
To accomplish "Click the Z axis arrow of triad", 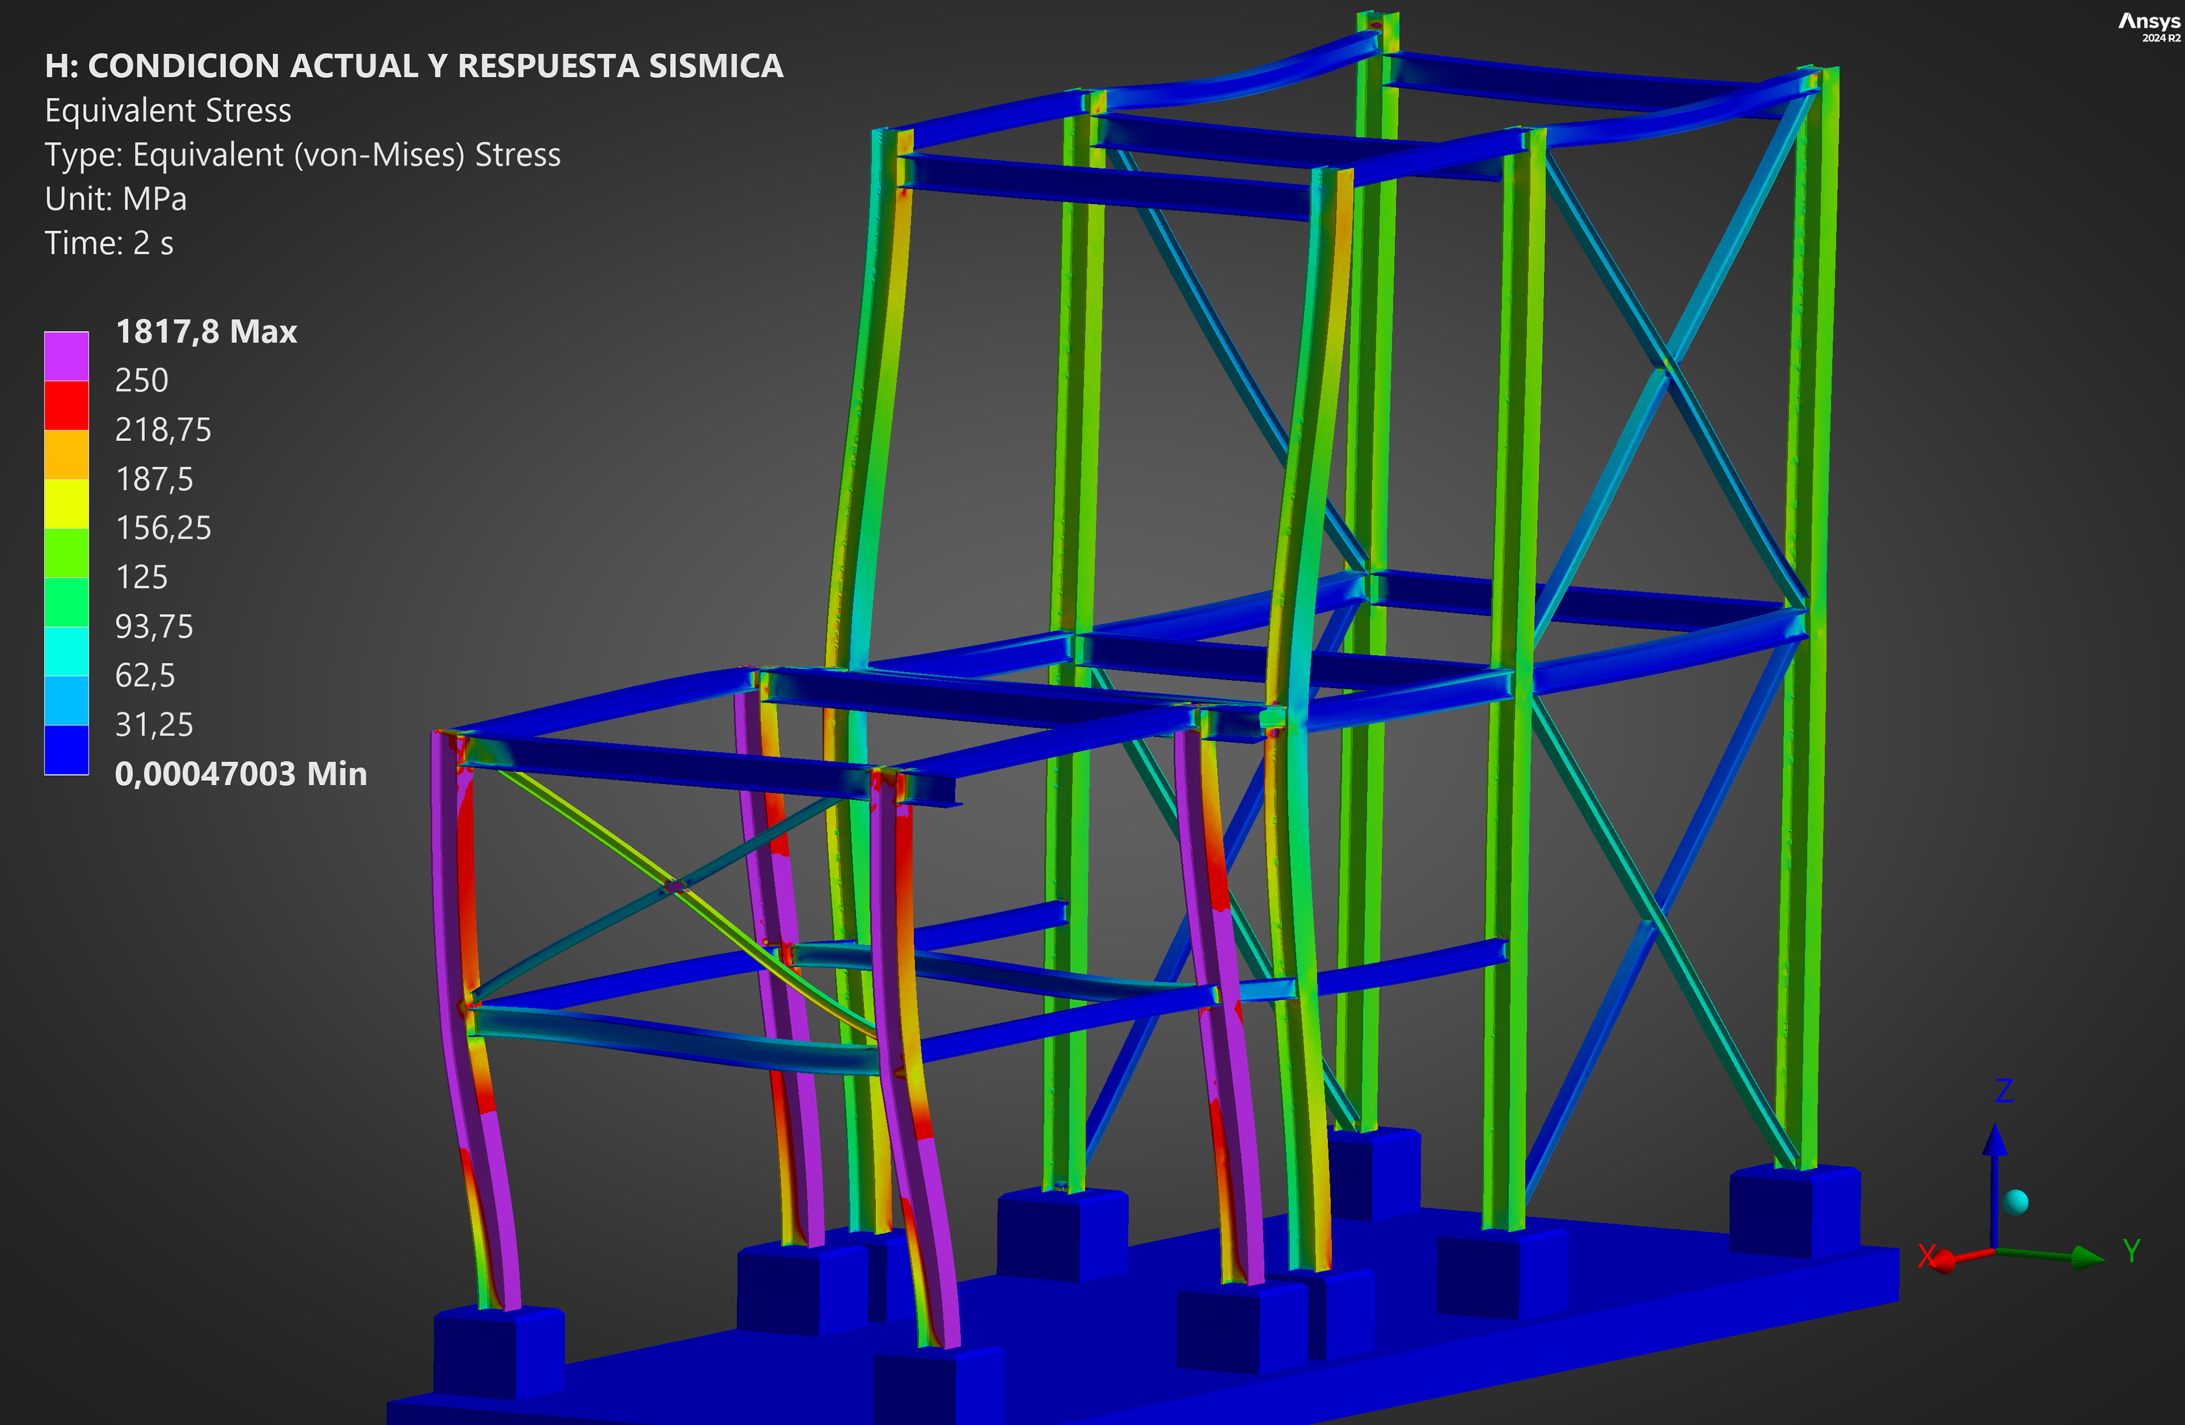I will click(x=1994, y=1143).
